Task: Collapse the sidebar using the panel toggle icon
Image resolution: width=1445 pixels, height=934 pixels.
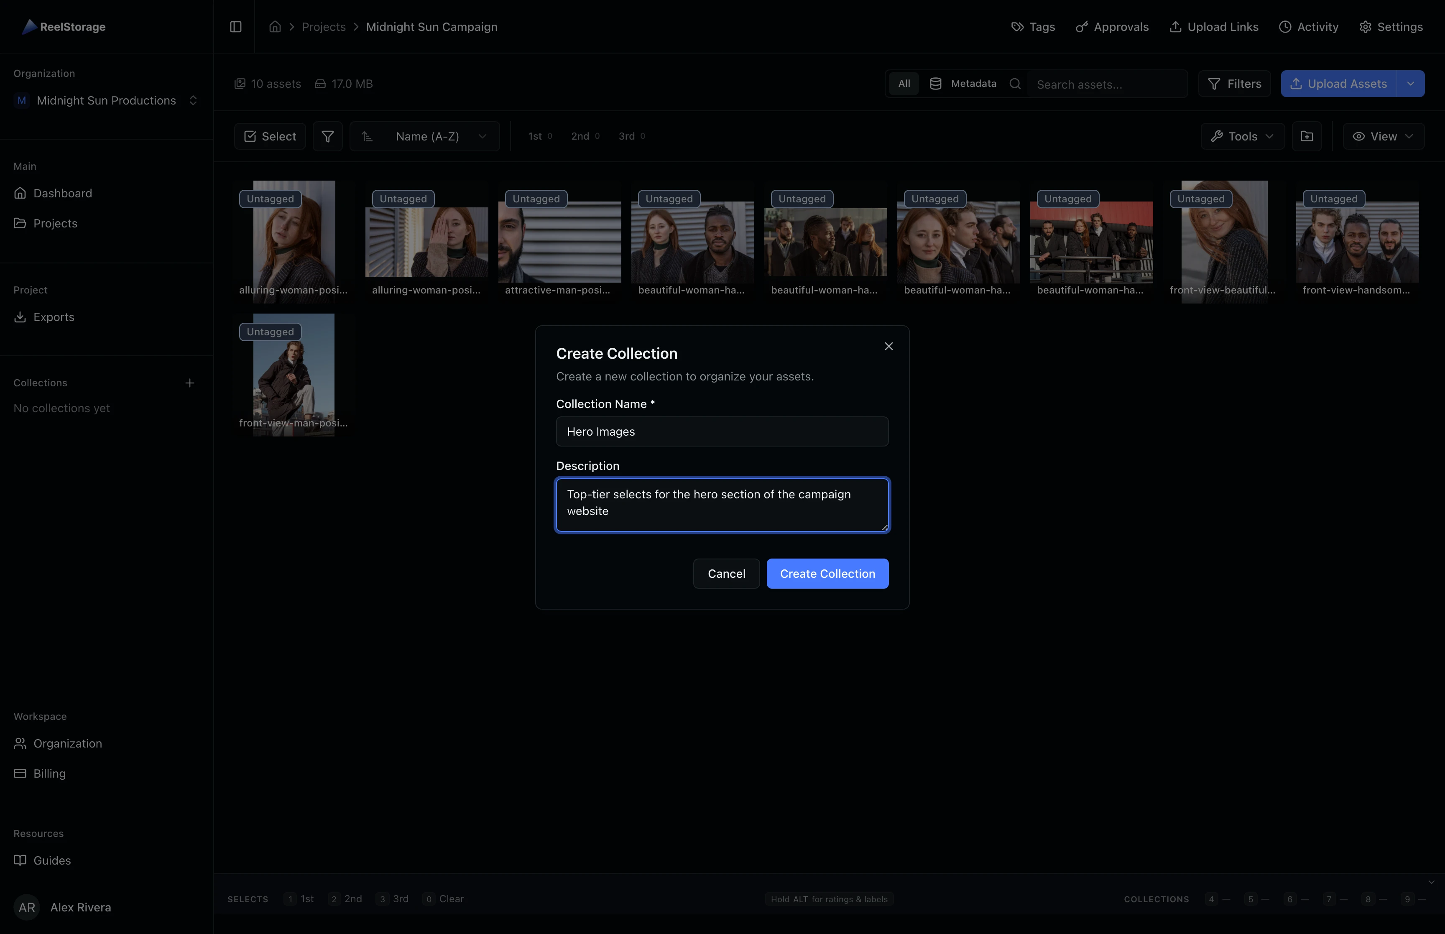Action: coord(236,27)
